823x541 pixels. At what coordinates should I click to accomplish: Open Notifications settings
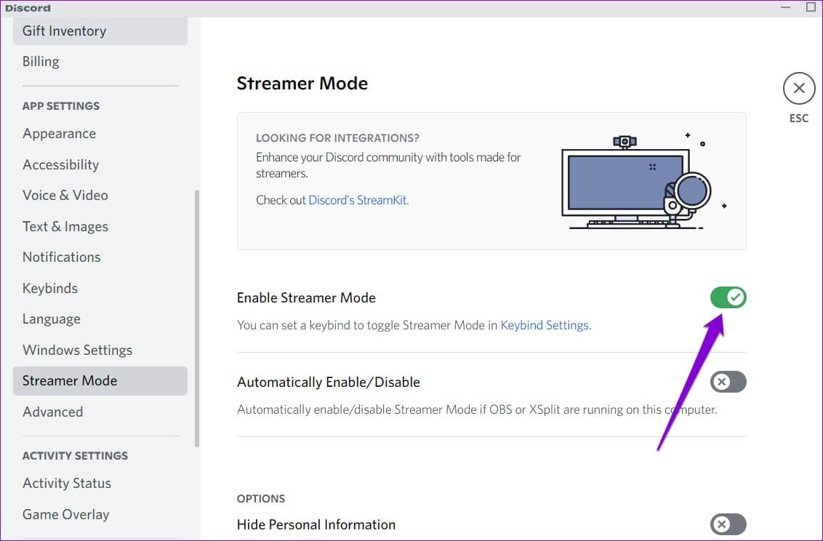(100, 257)
